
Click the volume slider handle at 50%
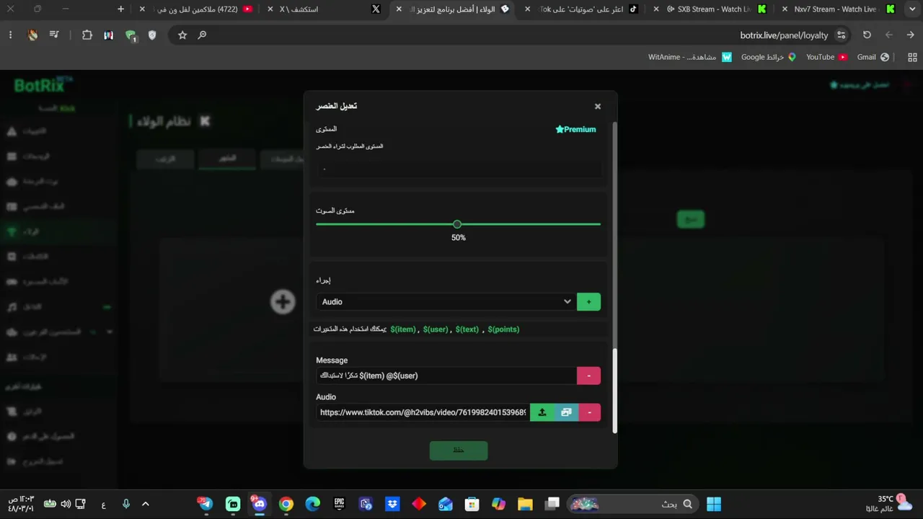coord(457,224)
